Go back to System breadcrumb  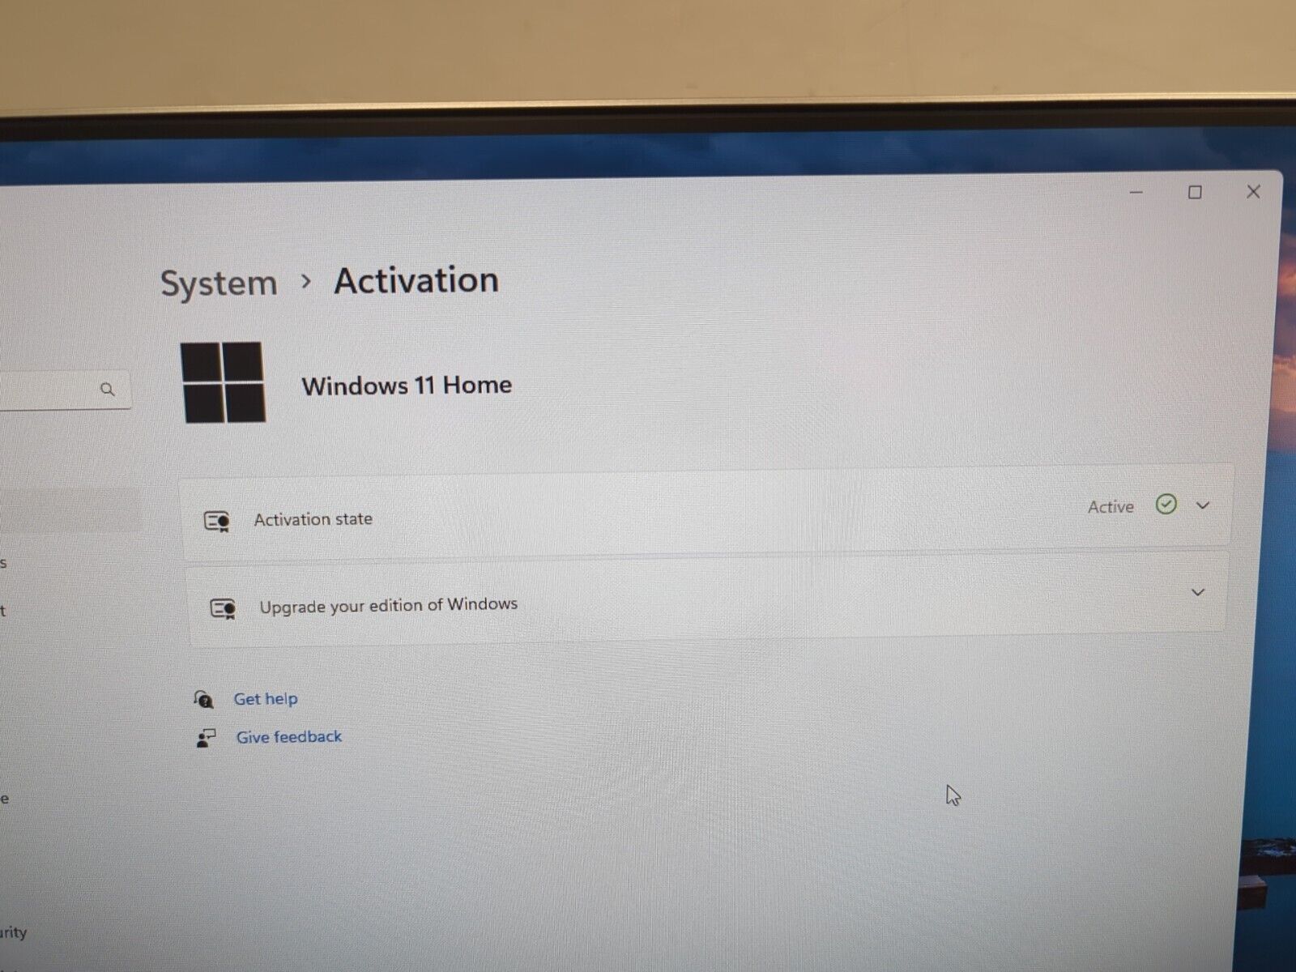click(219, 283)
